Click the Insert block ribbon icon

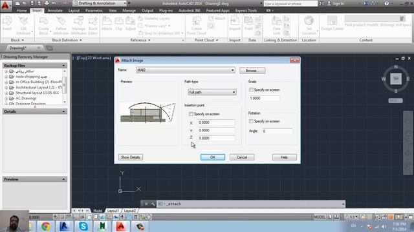(7, 23)
